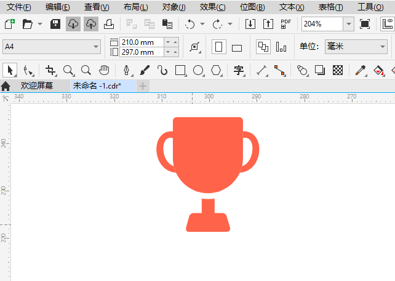The image size is (395, 281).
Task: Increase the page width stepper
Action: (x=175, y=42)
